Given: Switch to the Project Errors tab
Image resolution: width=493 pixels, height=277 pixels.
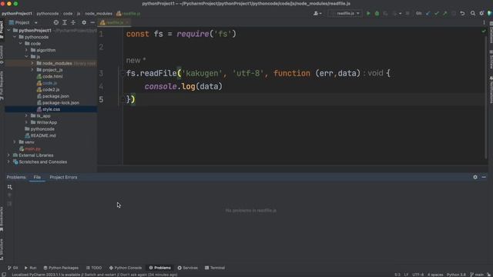Looking at the screenshot, I should coord(63,178).
